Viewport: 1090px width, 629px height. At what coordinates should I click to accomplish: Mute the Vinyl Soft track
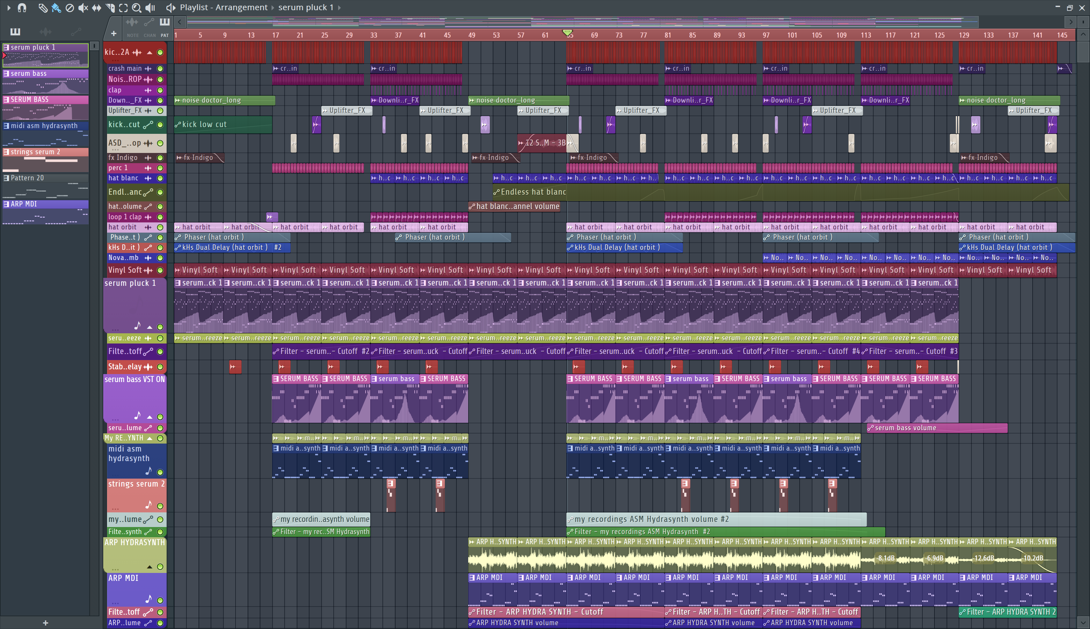[160, 271]
